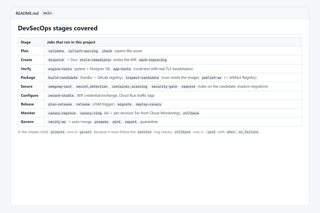Image resolution: width=320 pixels, height=213 pixels.
Task: Click the verify-mr code label
Action: click(57, 122)
